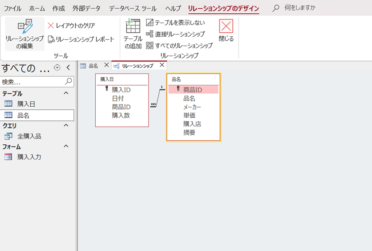372x251 pixels.
Task: Click the 閉じる (Close) ribbon icon
Action: [x=226, y=27]
